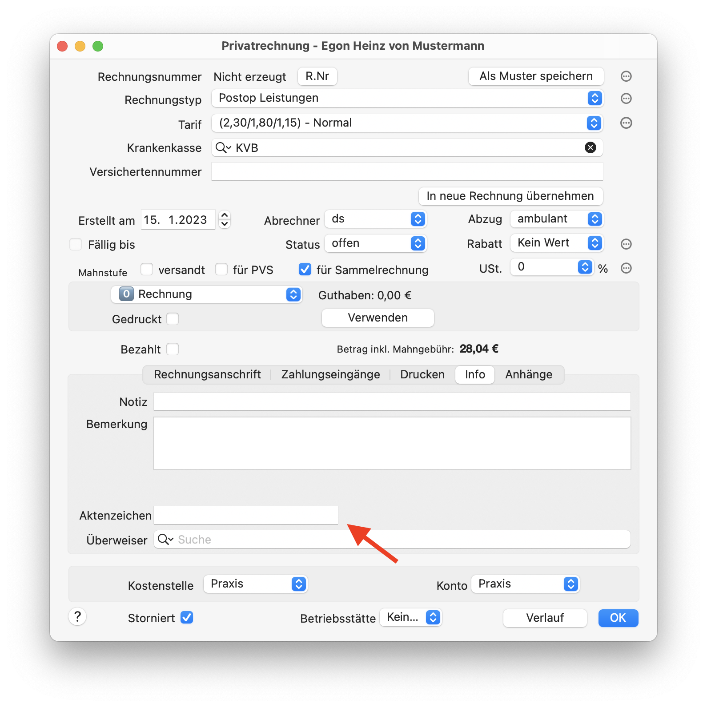The height and width of the screenshot is (707, 707).
Task: Open the USt. percentage combo box
Action: (552, 267)
